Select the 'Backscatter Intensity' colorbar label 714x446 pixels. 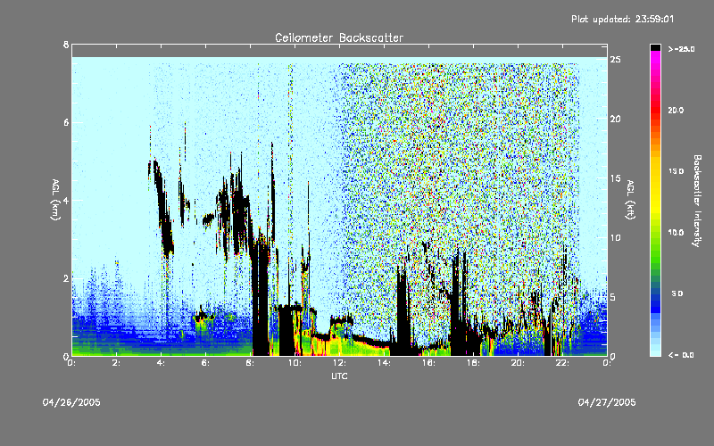(x=697, y=201)
